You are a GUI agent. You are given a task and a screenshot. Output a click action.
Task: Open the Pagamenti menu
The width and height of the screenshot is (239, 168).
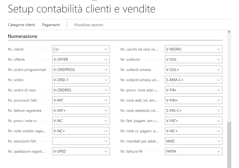(51, 25)
